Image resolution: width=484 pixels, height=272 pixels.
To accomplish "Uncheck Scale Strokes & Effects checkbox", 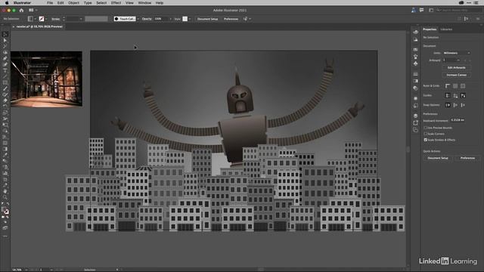I will coord(425,140).
